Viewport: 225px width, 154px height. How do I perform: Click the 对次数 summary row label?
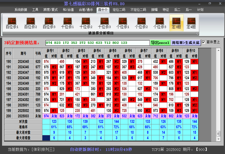point(23,122)
